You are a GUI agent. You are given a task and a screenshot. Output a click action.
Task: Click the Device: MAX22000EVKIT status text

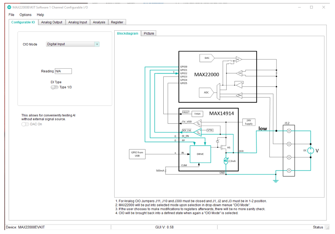(x=25, y=227)
